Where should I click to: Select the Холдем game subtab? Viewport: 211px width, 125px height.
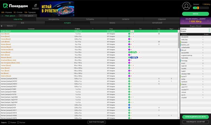tap(68, 23)
